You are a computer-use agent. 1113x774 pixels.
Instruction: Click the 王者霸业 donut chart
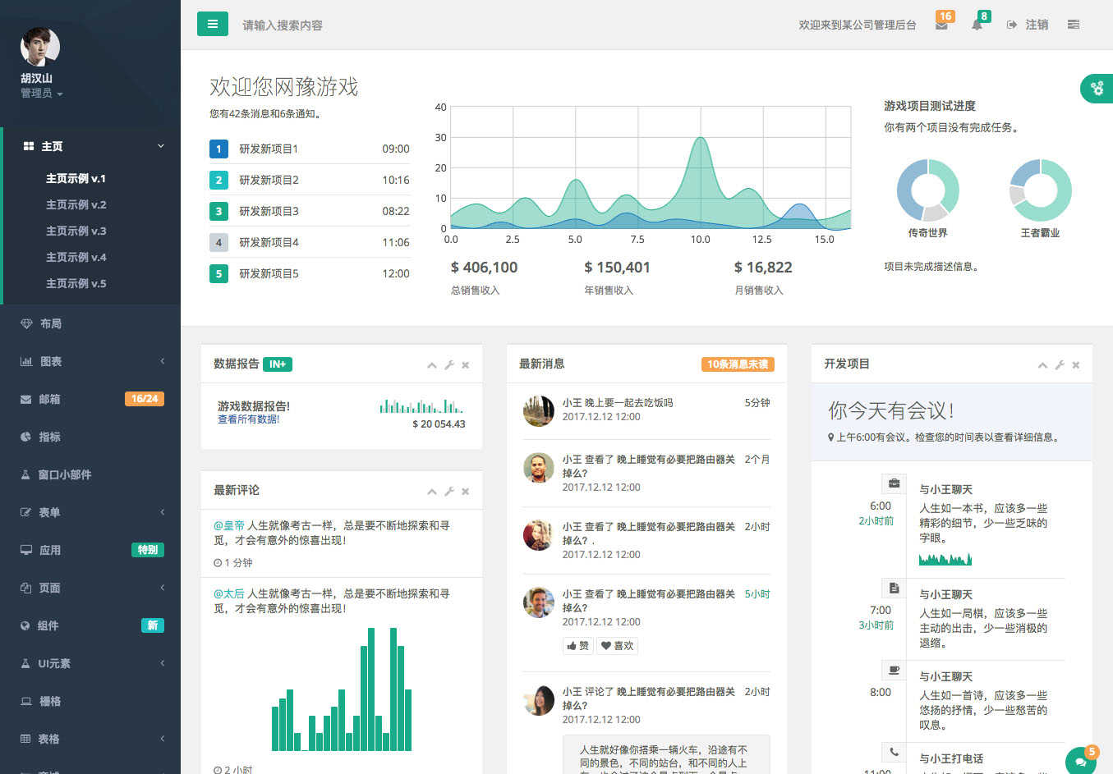click(x=1041, y=190)
